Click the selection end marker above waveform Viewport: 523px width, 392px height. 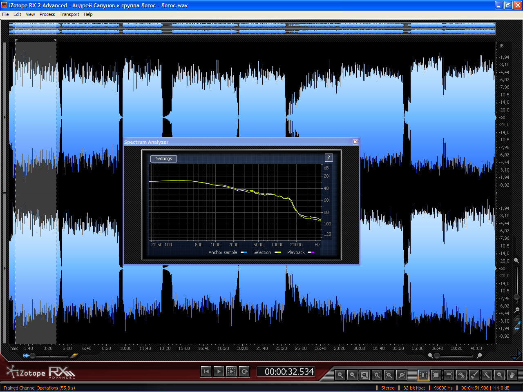point(55,40)
